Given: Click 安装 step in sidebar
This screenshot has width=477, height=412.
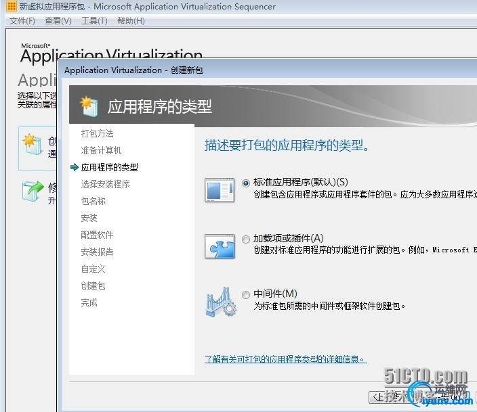Looking at the screenshot, I should pyautogui.click(x=89, y=218).
